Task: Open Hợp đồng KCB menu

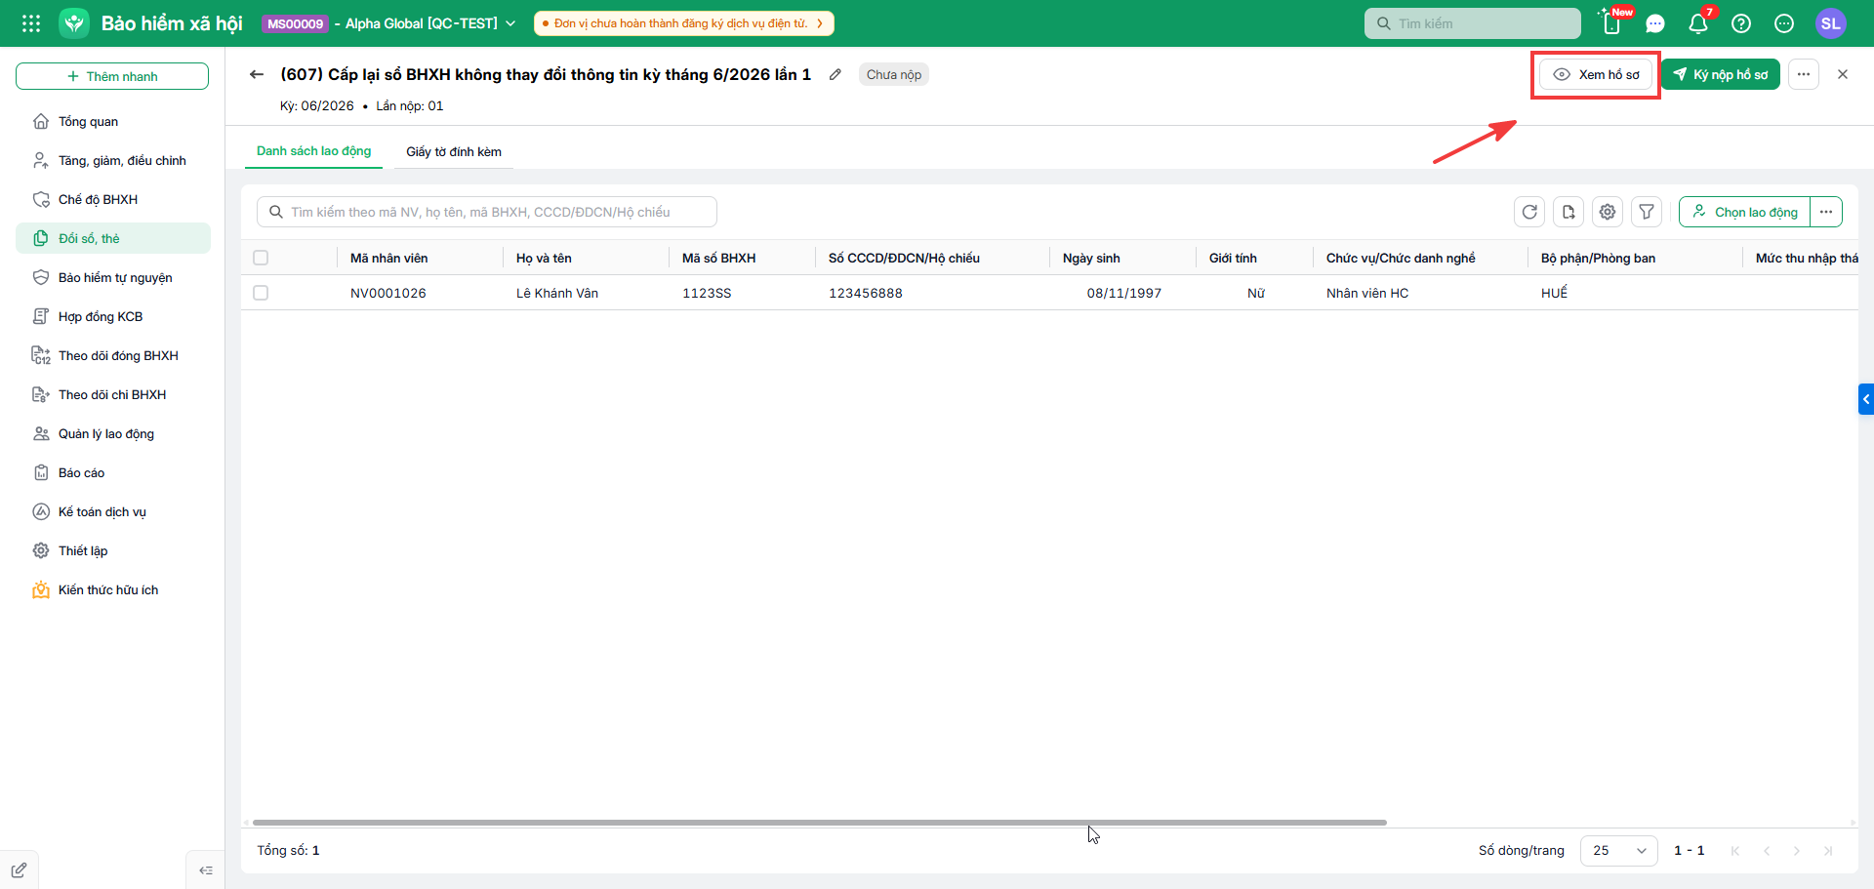Action: (113, 316)
